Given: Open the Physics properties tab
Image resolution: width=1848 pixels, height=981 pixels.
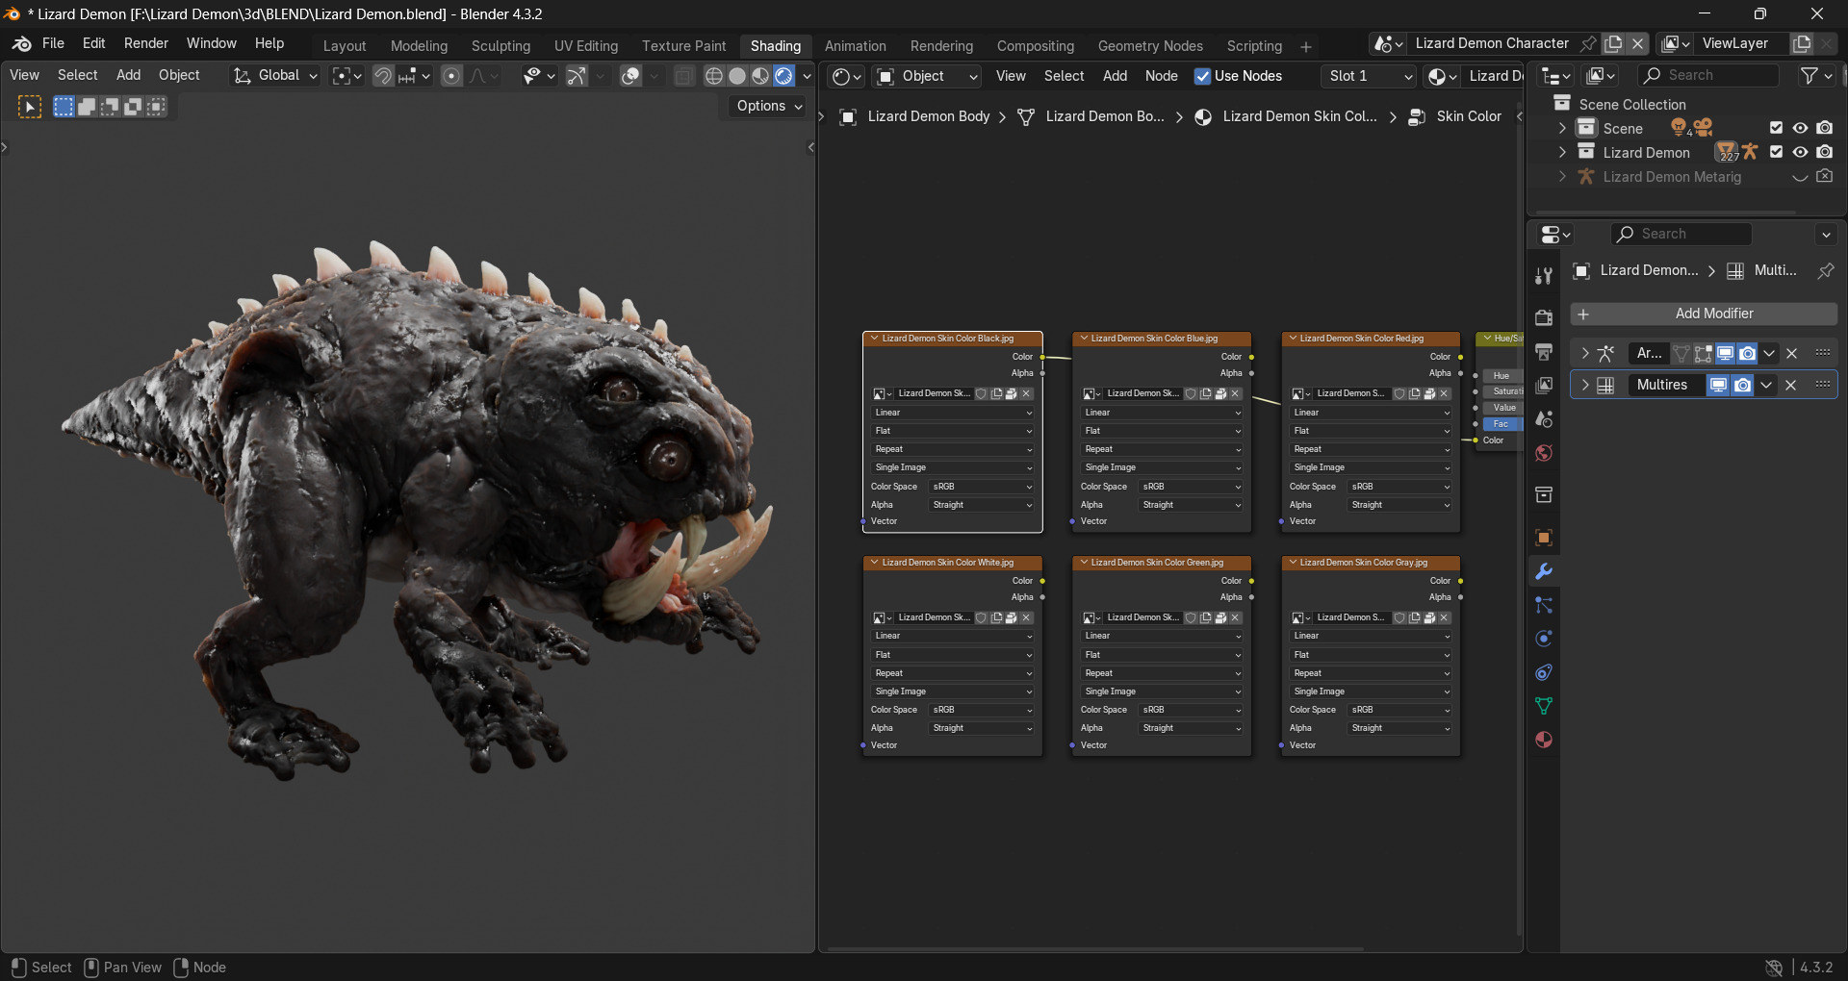Looking at the screenshot, I should pos(1544,639).
